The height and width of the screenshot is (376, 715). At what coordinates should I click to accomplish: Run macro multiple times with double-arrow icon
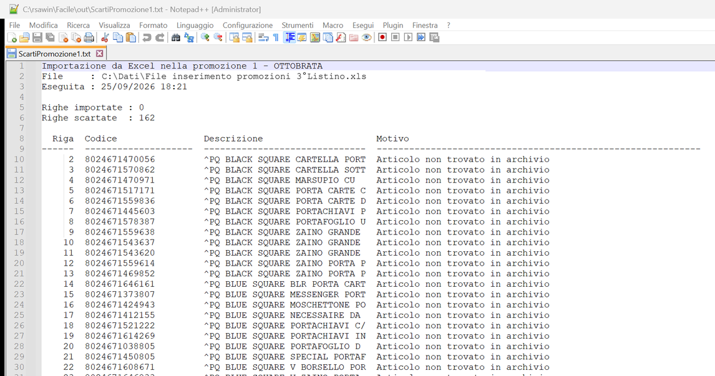[x=421, y=38]
